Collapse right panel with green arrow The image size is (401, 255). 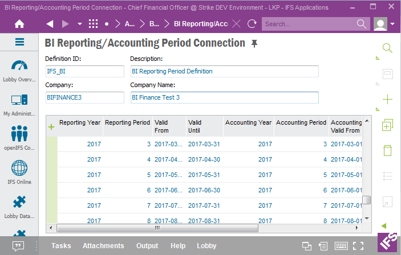click(x=384, y=226)
